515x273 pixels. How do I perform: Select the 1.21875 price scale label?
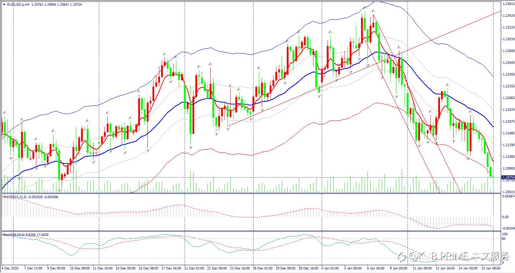508,110
